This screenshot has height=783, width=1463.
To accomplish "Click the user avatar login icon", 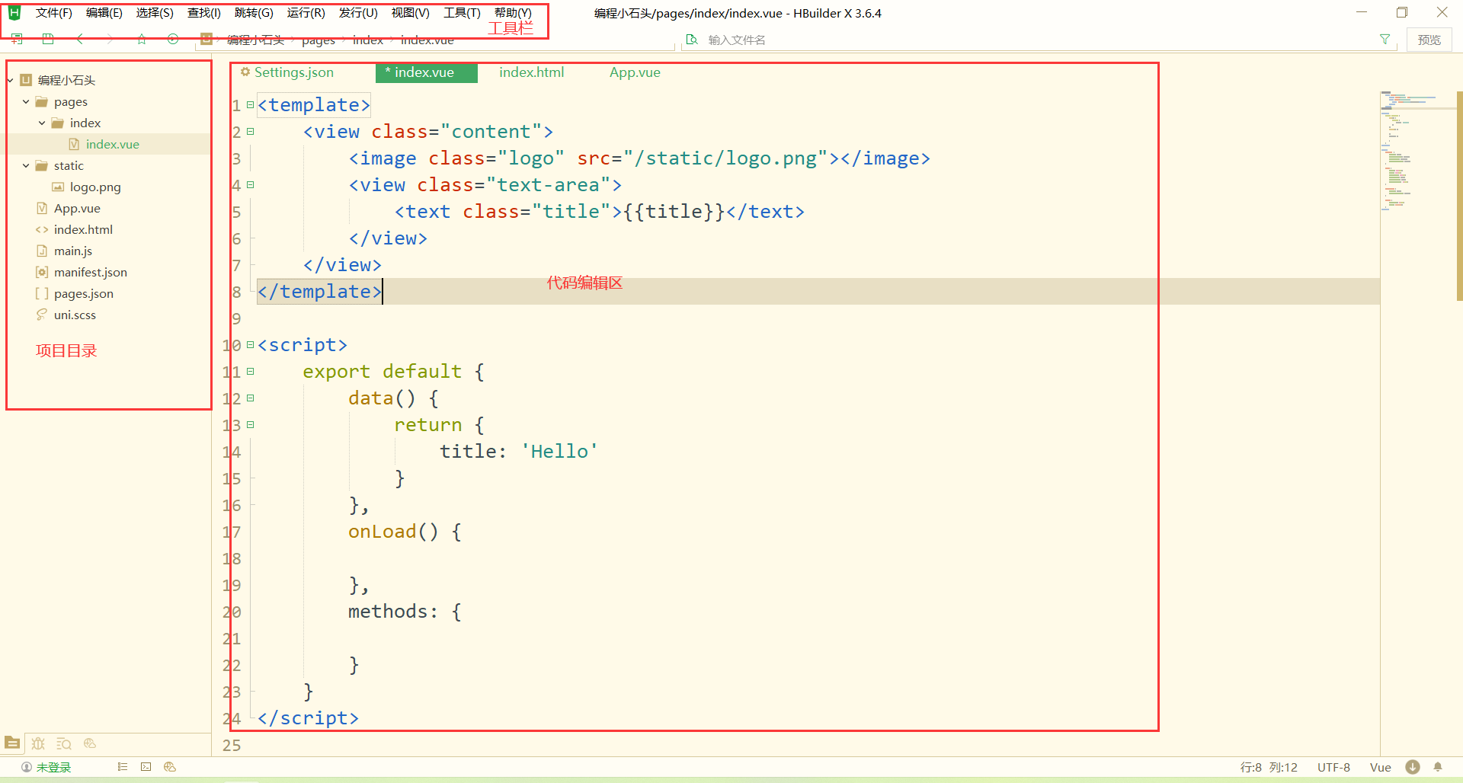I will (x=27, y=767).
